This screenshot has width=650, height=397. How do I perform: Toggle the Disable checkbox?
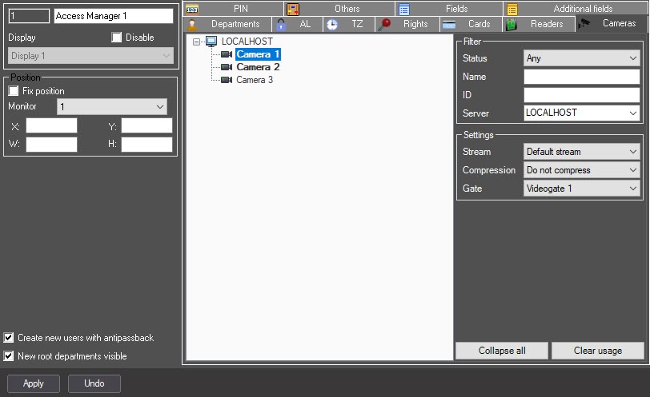point(117,38)
